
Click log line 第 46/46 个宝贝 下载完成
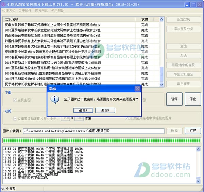(x=31, y=174)
